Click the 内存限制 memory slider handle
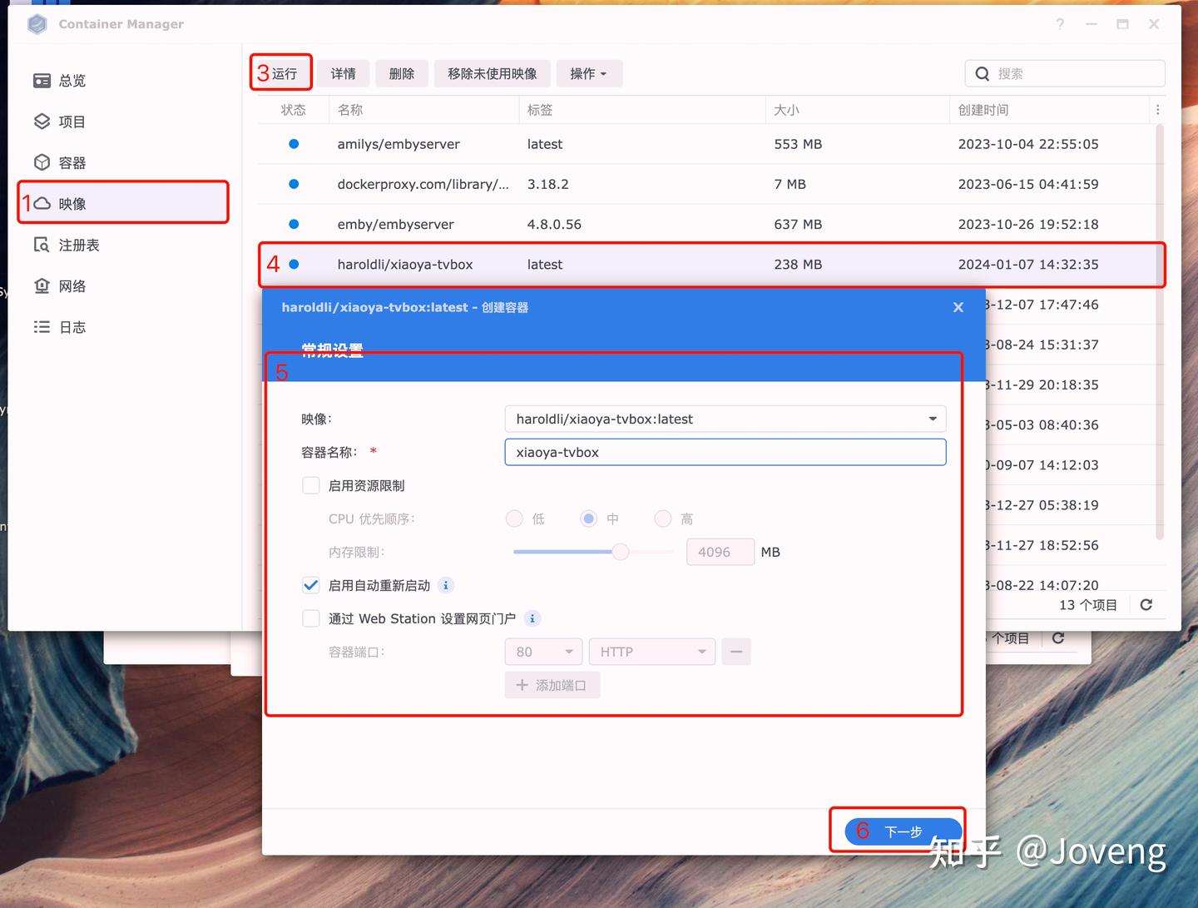The image size is (1198, 908). (x=621, y=552)
